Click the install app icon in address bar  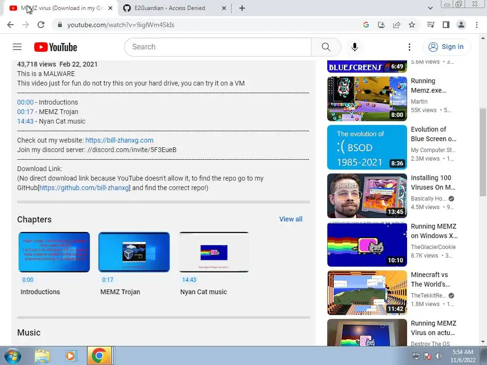(x=381, y=25)
